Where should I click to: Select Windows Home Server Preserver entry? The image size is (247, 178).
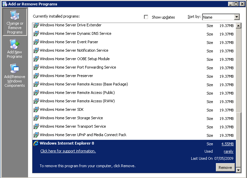click(134, 76)
